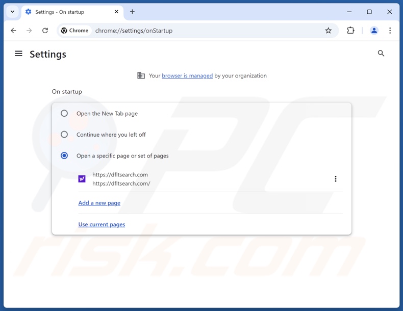403x311 pixels.
Task: Open the Extensions puzzle icon
Action: [x=350, y=31]
